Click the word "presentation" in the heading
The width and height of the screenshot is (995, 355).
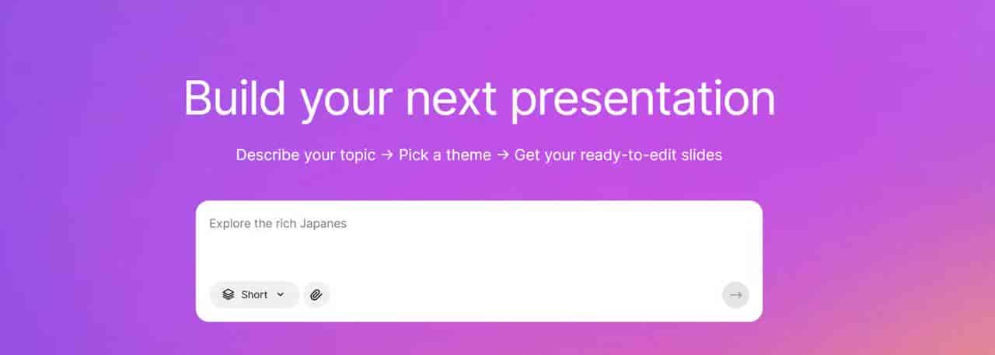coord(643,99)
